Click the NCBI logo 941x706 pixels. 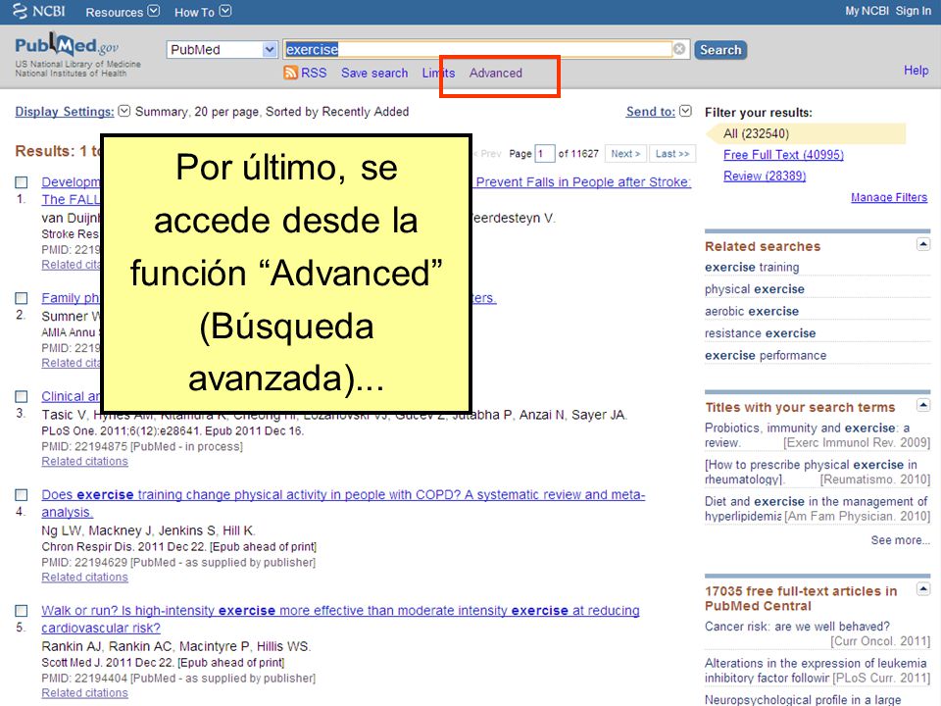39,12
